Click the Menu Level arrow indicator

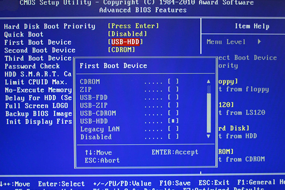[259, 42]
